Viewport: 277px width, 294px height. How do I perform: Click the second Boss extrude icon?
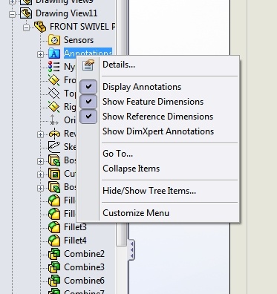(x=54, y=187)
